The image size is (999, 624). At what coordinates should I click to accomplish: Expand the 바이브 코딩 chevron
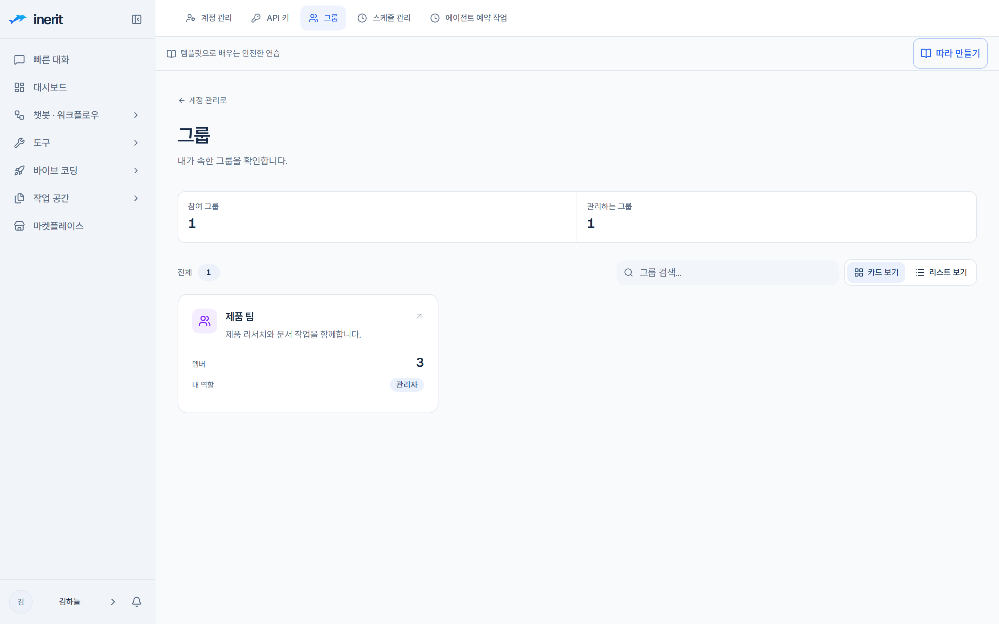point(136,170)
